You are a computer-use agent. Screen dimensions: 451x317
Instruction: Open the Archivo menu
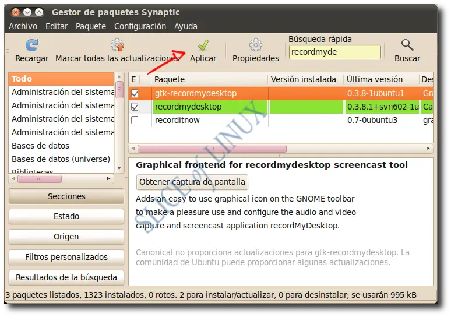(23, 26)
